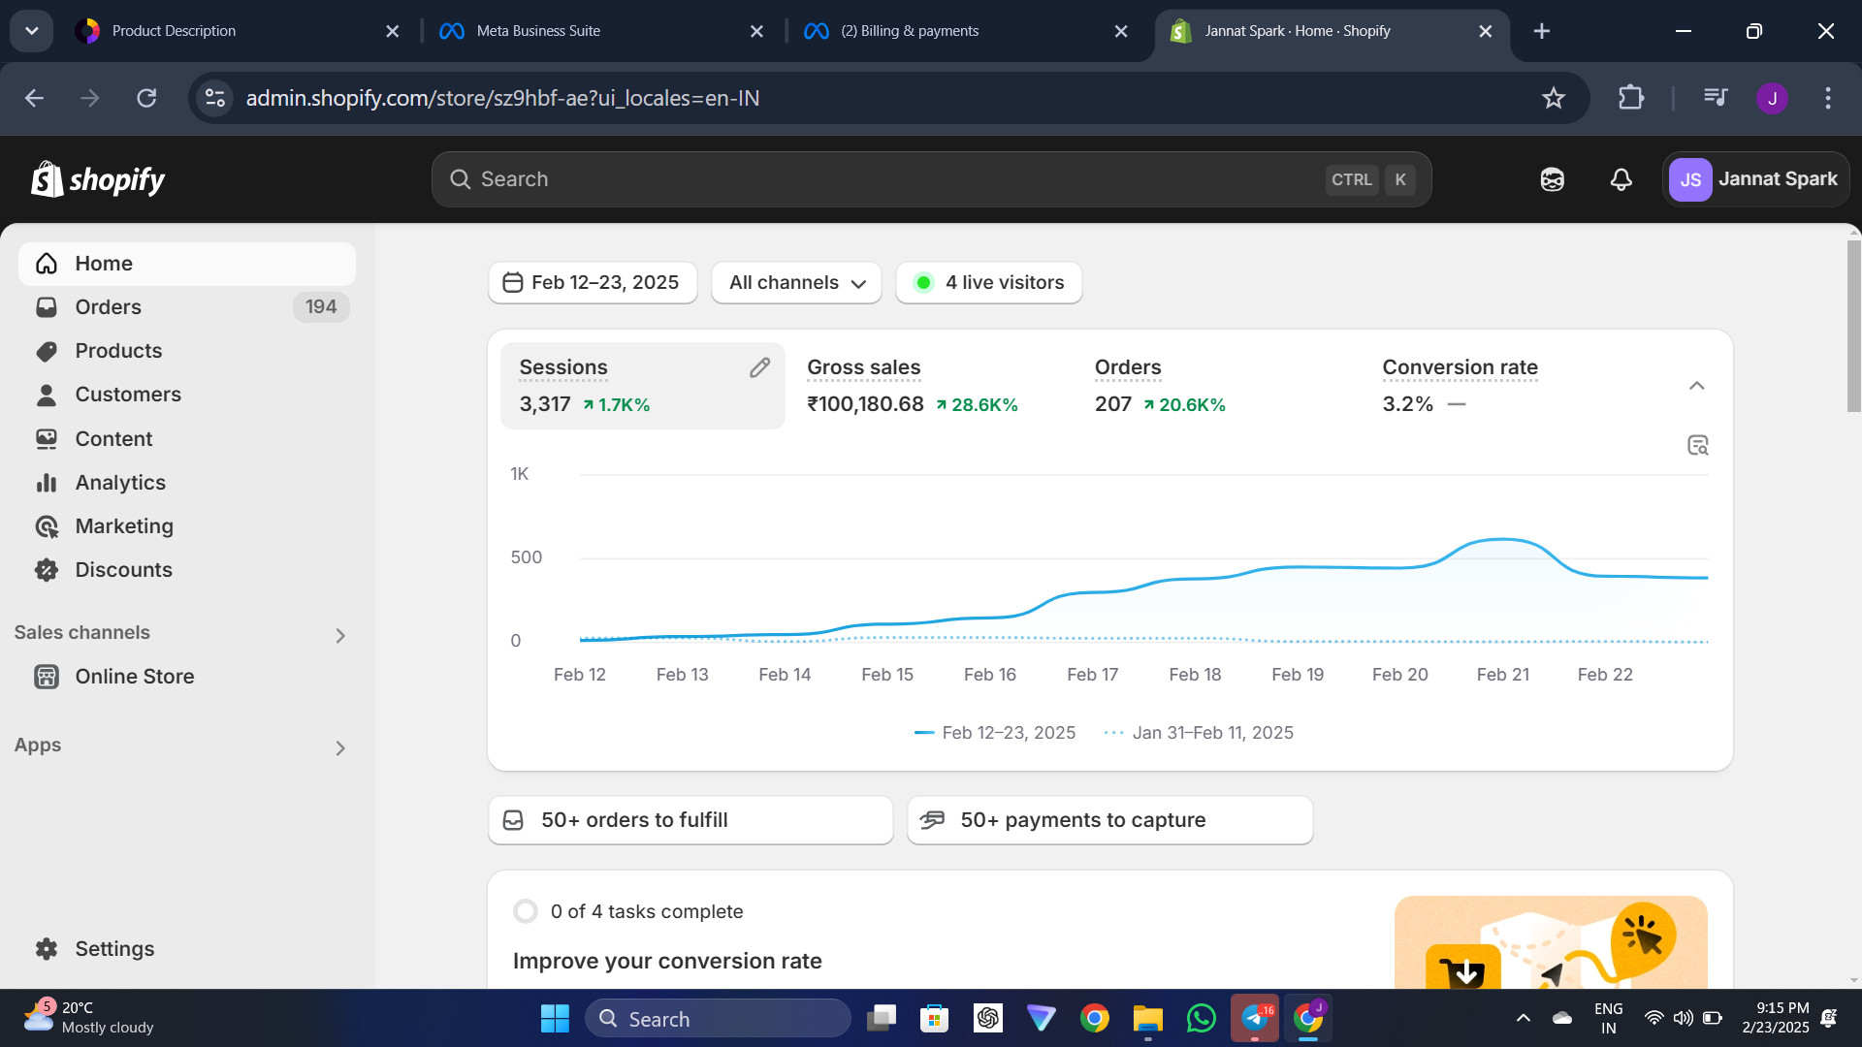Toggle the Jan 31–Feb 11, 2025 legend series
1862x1047 pixels.
[x=1199, y=733]
